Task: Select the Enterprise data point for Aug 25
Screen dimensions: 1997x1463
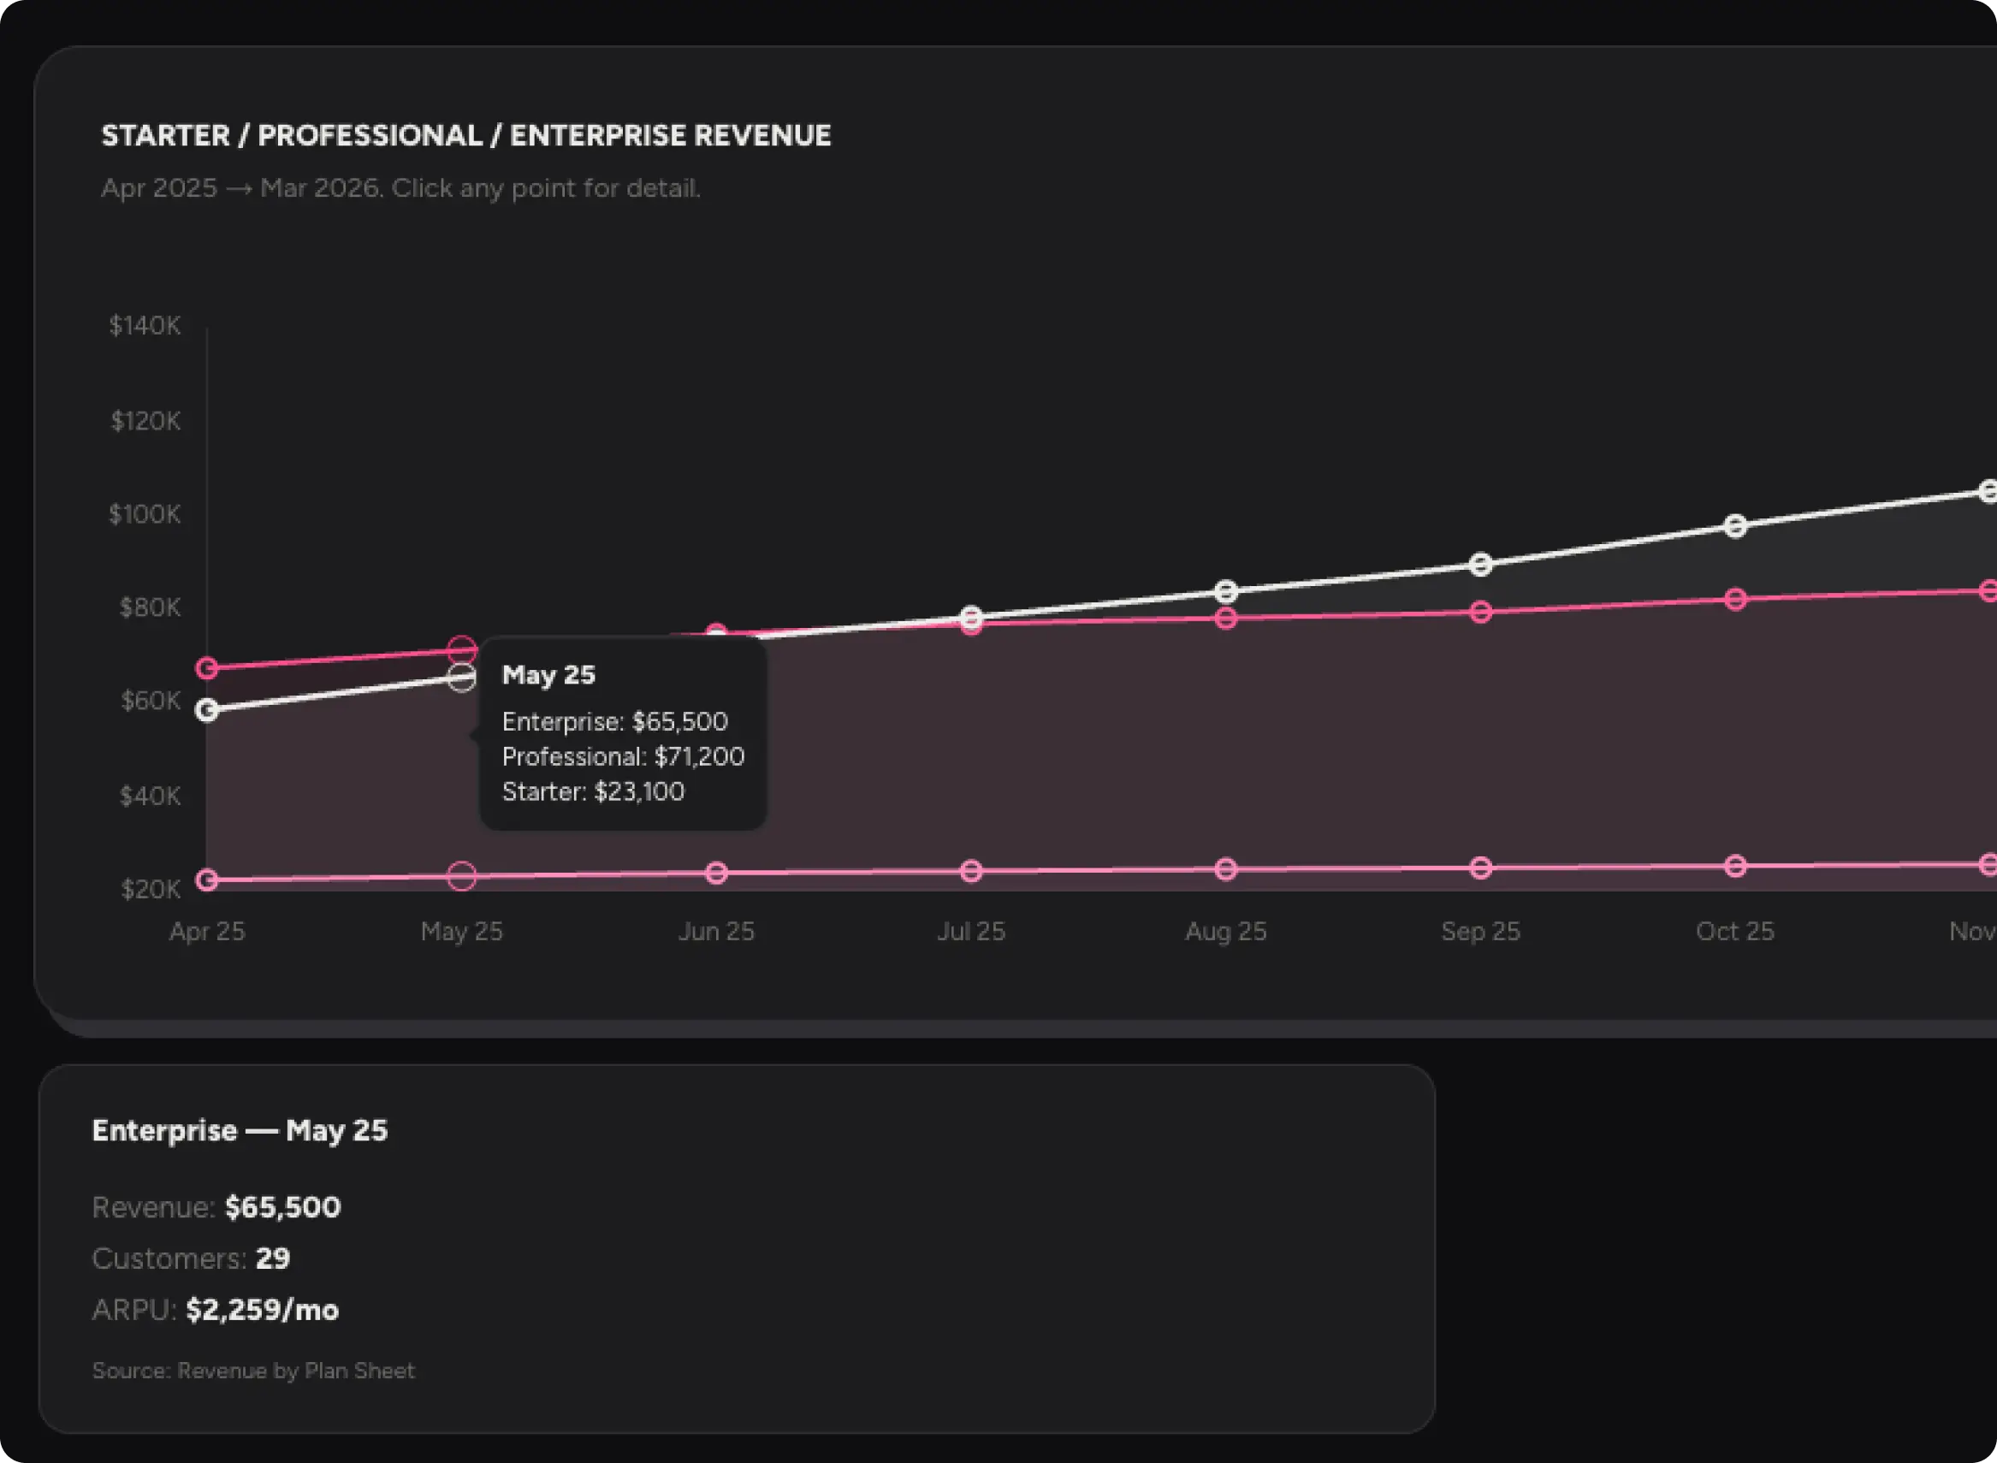Action: [x=1225, y=591]
